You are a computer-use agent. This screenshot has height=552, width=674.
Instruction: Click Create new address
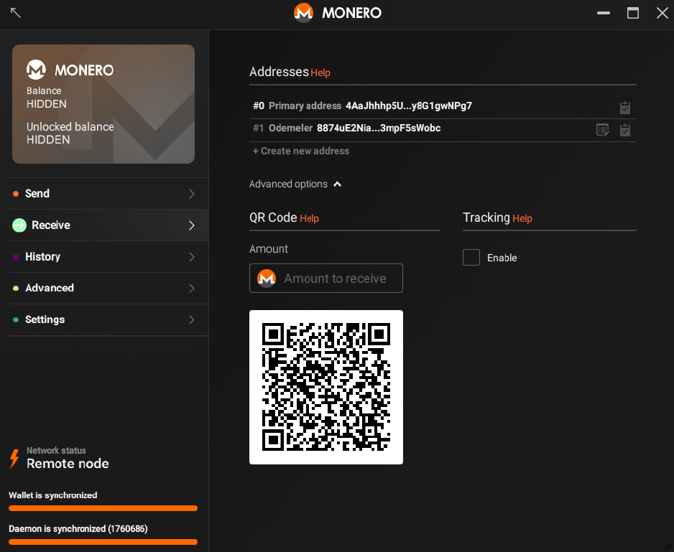[301, 151]
